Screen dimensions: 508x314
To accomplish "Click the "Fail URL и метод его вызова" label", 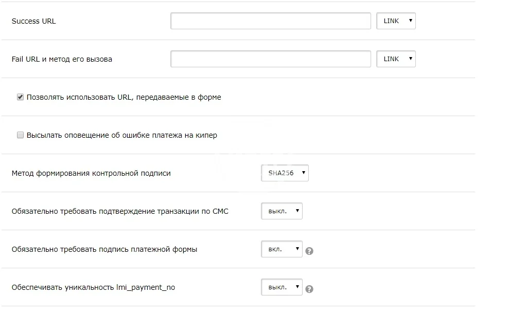I will click(62, 59).
